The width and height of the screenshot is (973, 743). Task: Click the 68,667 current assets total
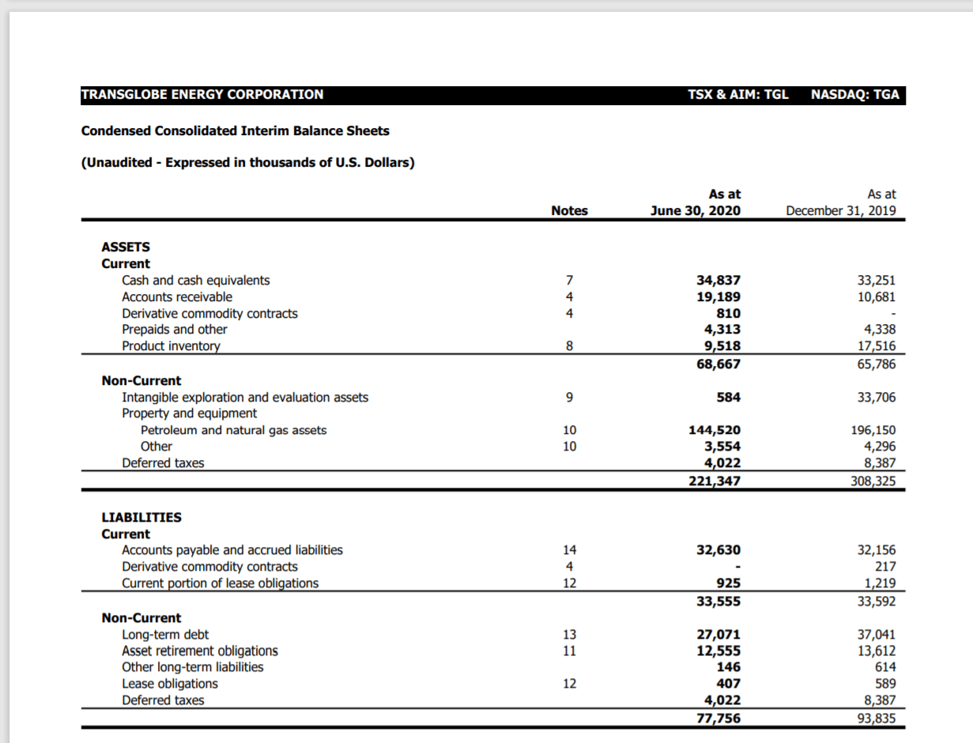pos(718,364)
